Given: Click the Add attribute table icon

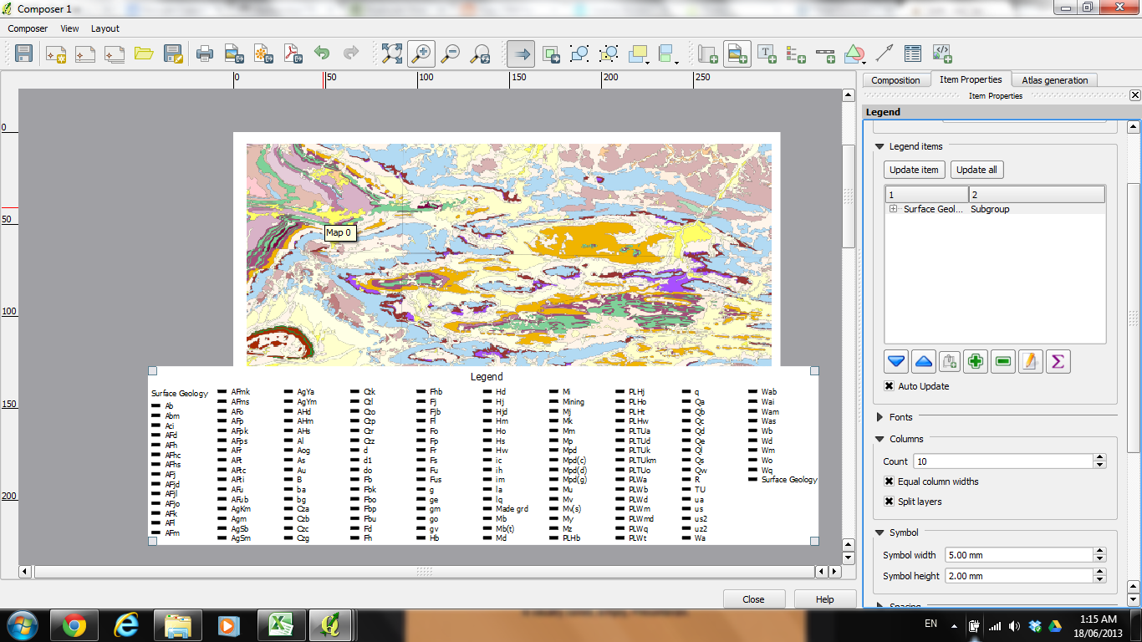Looking at the screenshot, I should (913, 54).
